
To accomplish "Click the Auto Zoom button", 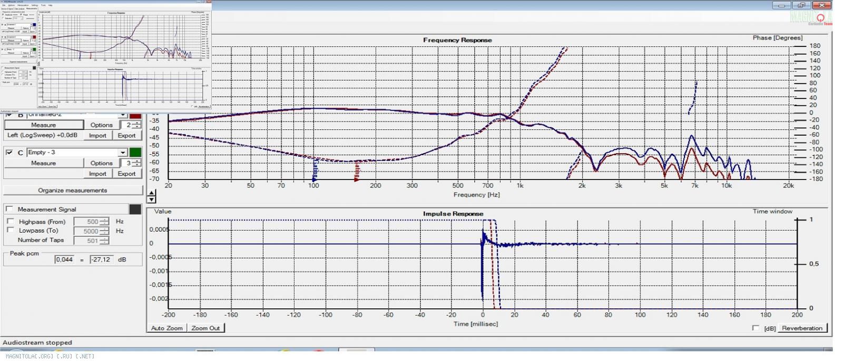I will pyautogui.click(x=167, y=328).
